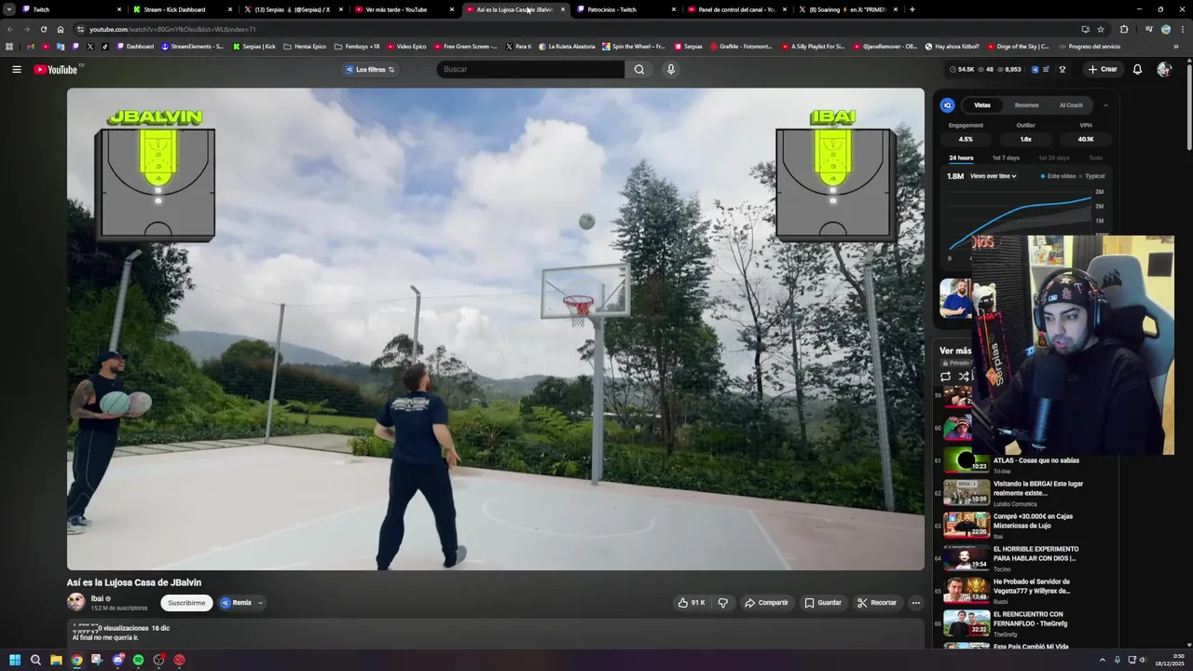Open the account avatar menu
1193x671 pixels.
(1163, 69)
